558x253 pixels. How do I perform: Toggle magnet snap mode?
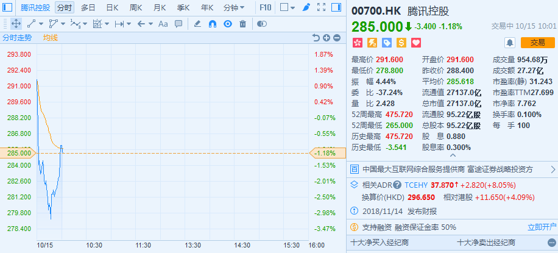pyautogui.click(x=212, y=24)
